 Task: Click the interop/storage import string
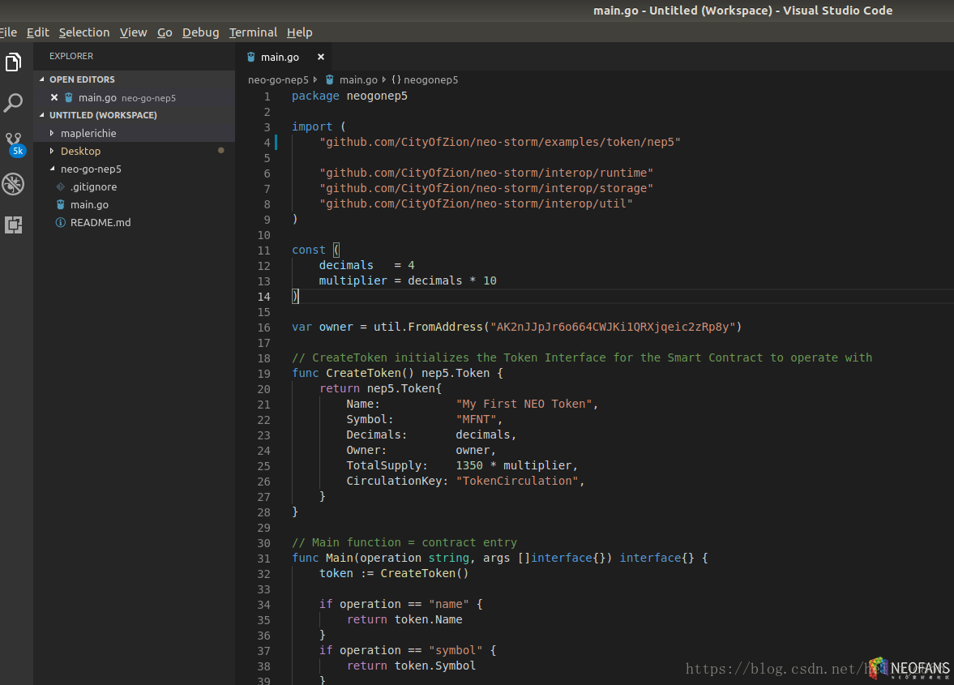point(486,189)
